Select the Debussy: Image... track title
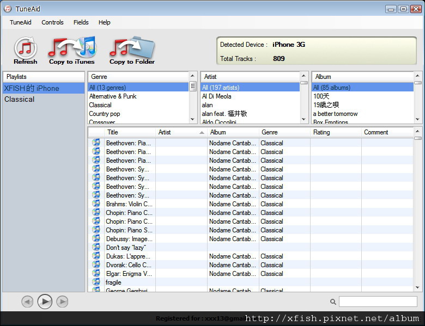The width and height of the screenshot is (425, 326). (129, 239)
